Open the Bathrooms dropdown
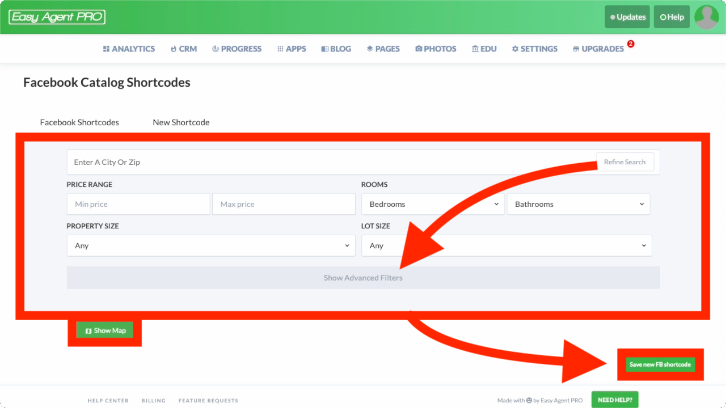The width and height of the screenshot is (726, 408). [579, 204]
